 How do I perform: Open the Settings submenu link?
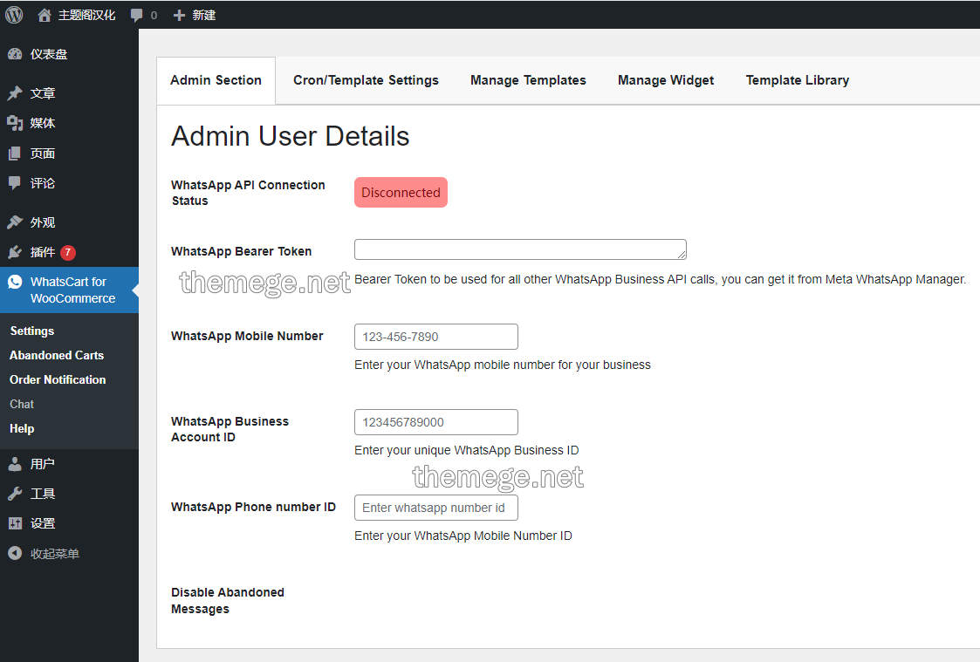click(x=32, y=331)
